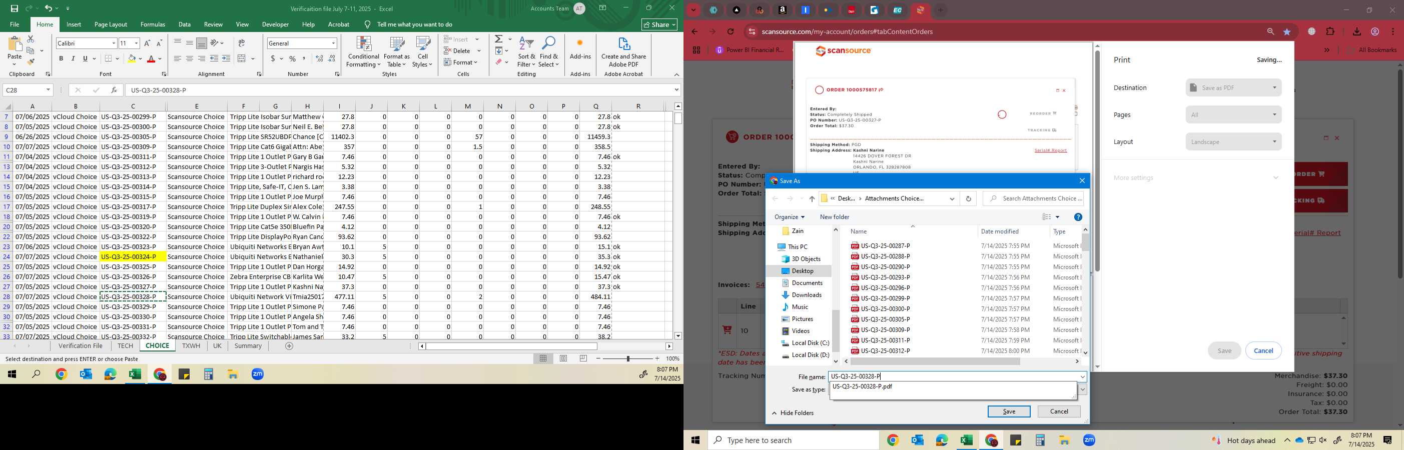
Task: Expand the Name Box dropdown for C28
Action: [x=48, y=90]
